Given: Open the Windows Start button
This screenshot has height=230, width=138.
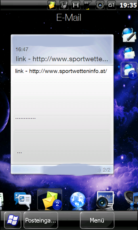Looking at the screenshot, I should 13,220.
